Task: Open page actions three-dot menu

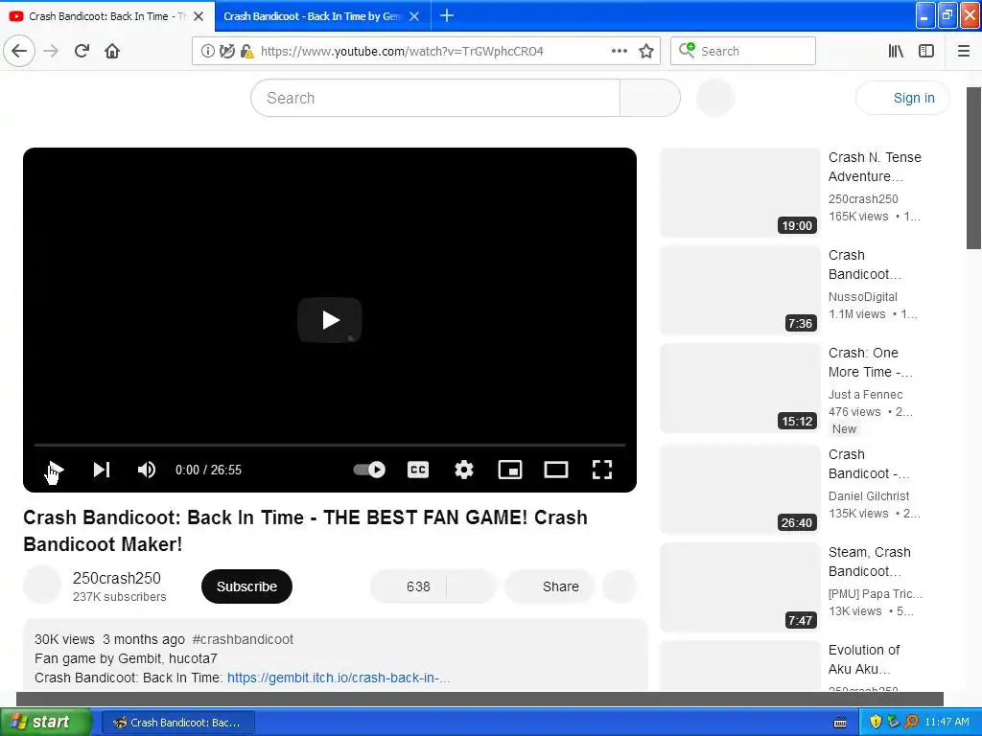Action: coord(619,51)
